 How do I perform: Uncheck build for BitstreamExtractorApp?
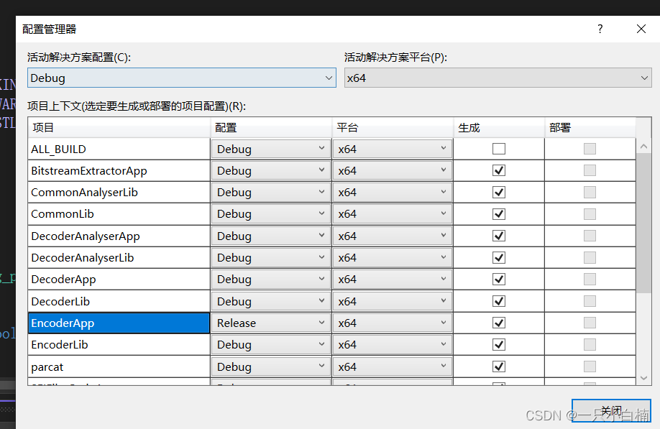click(x=499, y=170)
